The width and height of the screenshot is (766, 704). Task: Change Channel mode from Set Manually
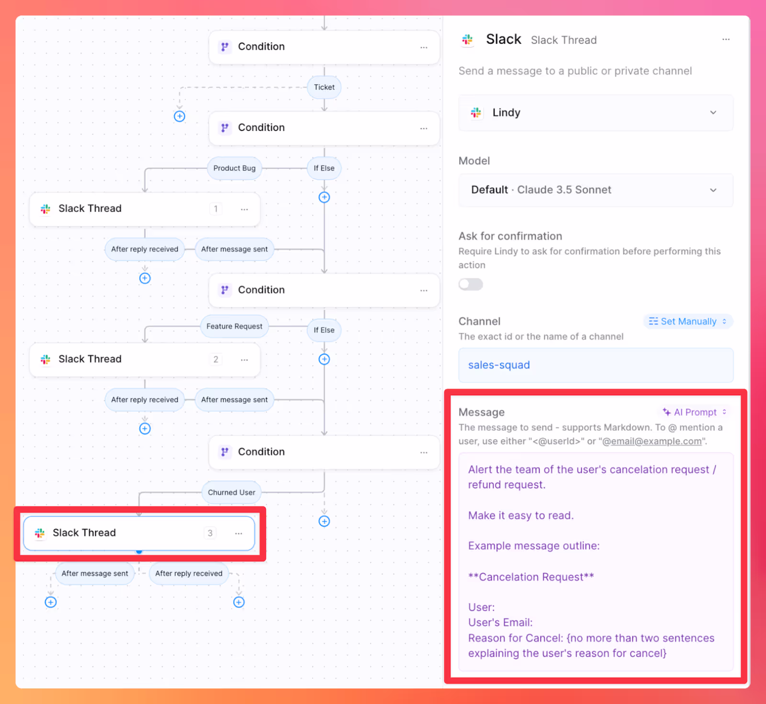pos(688,321)
